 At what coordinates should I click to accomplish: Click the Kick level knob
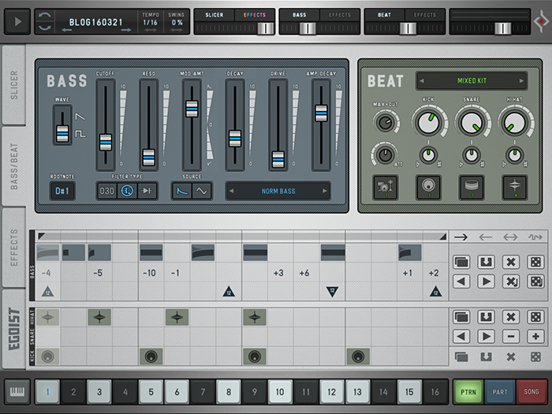428,122
